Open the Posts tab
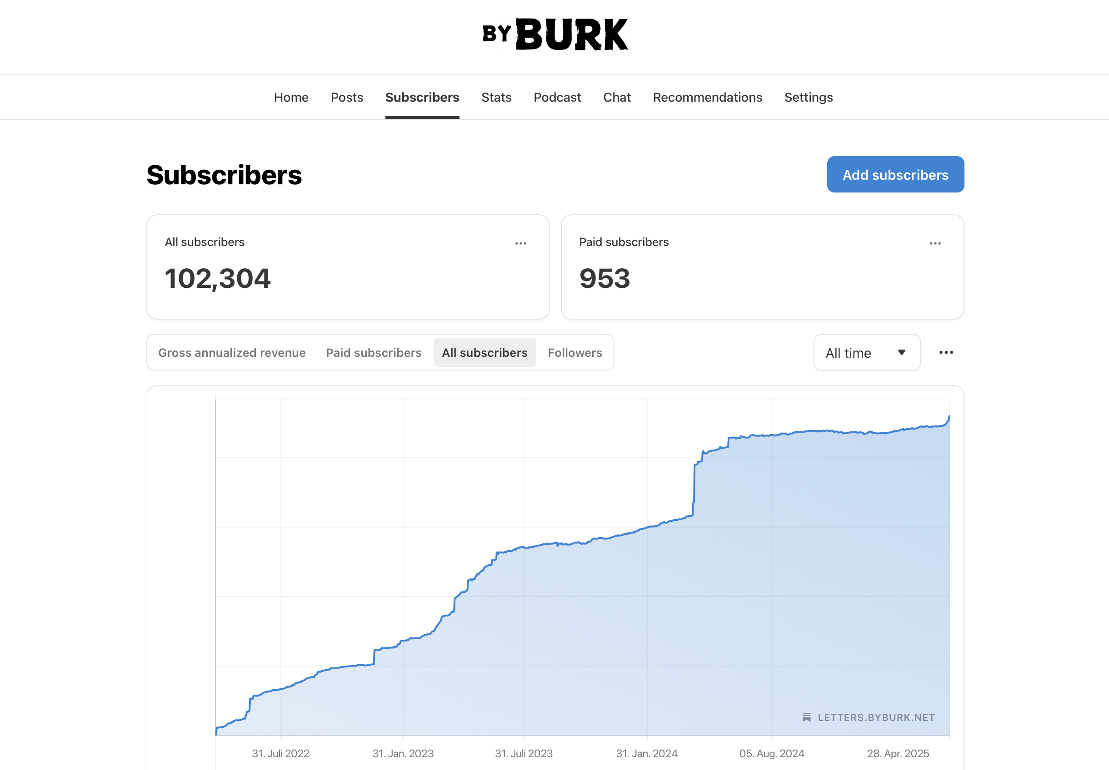 click(x=347, y=98)
